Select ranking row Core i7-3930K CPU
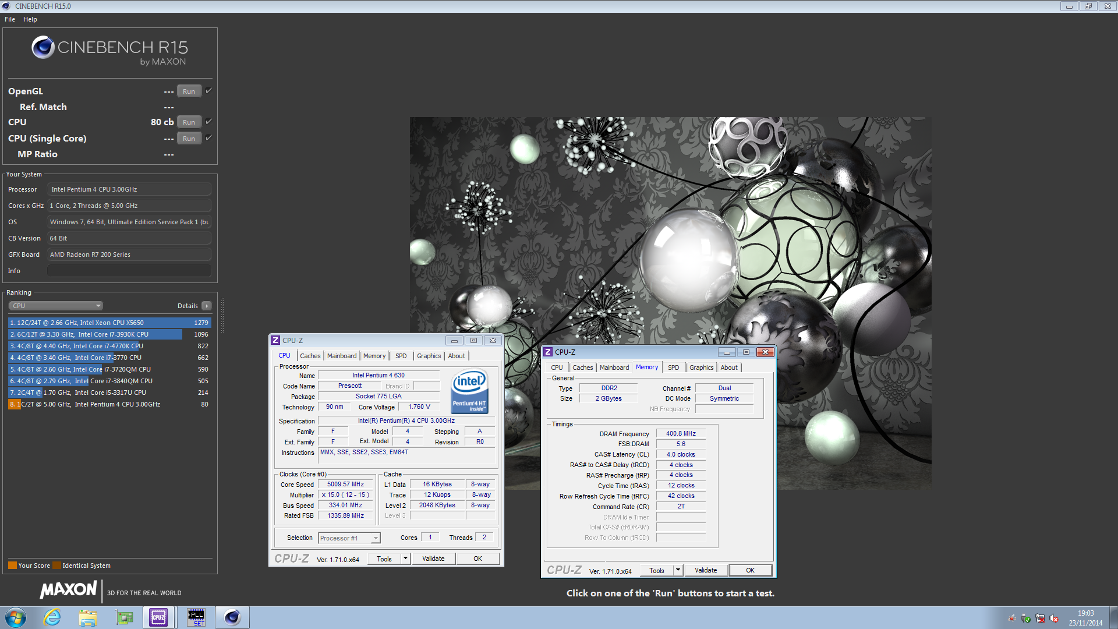The width and height of the screenshot is (1118, 629). [109, 334]
